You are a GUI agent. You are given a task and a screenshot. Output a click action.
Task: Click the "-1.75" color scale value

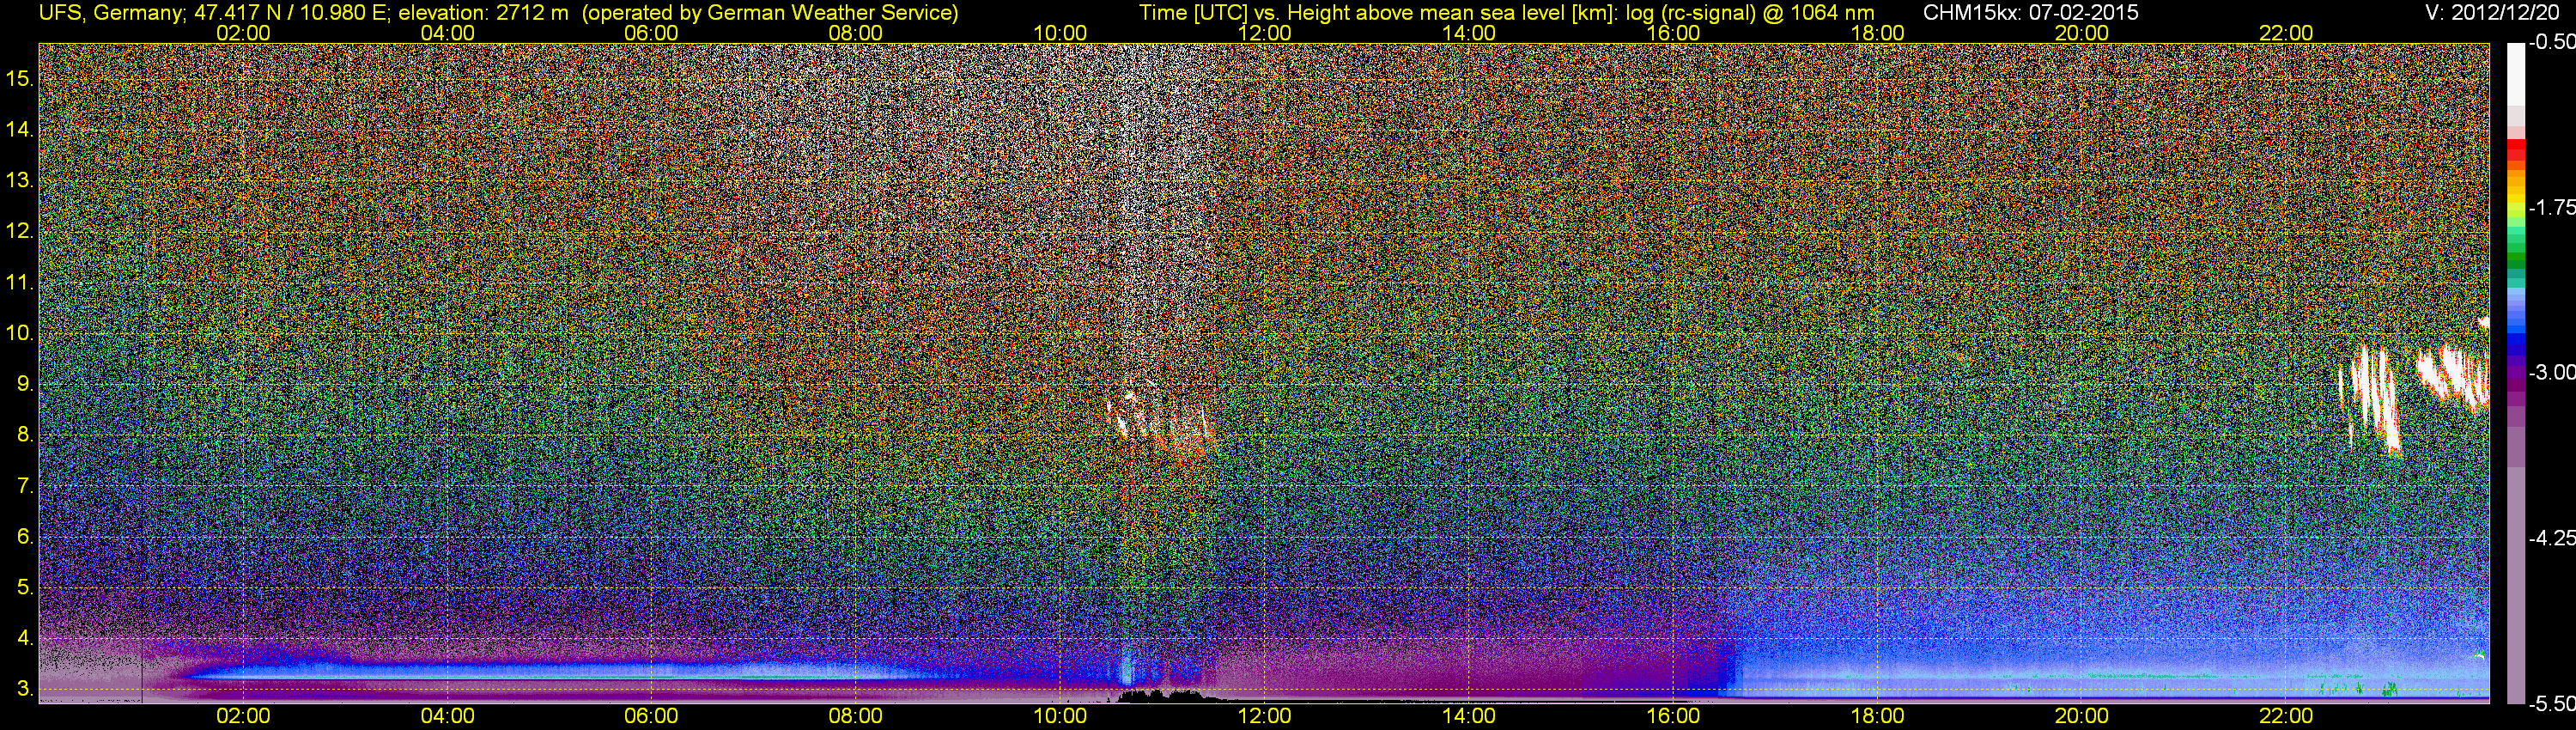(2552, 207)
